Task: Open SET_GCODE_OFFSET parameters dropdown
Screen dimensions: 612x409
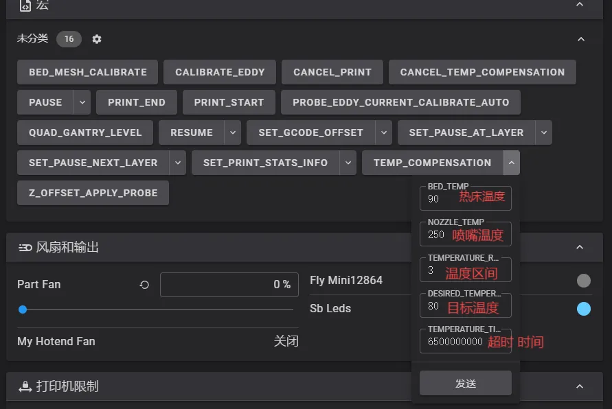Action: 383,132
